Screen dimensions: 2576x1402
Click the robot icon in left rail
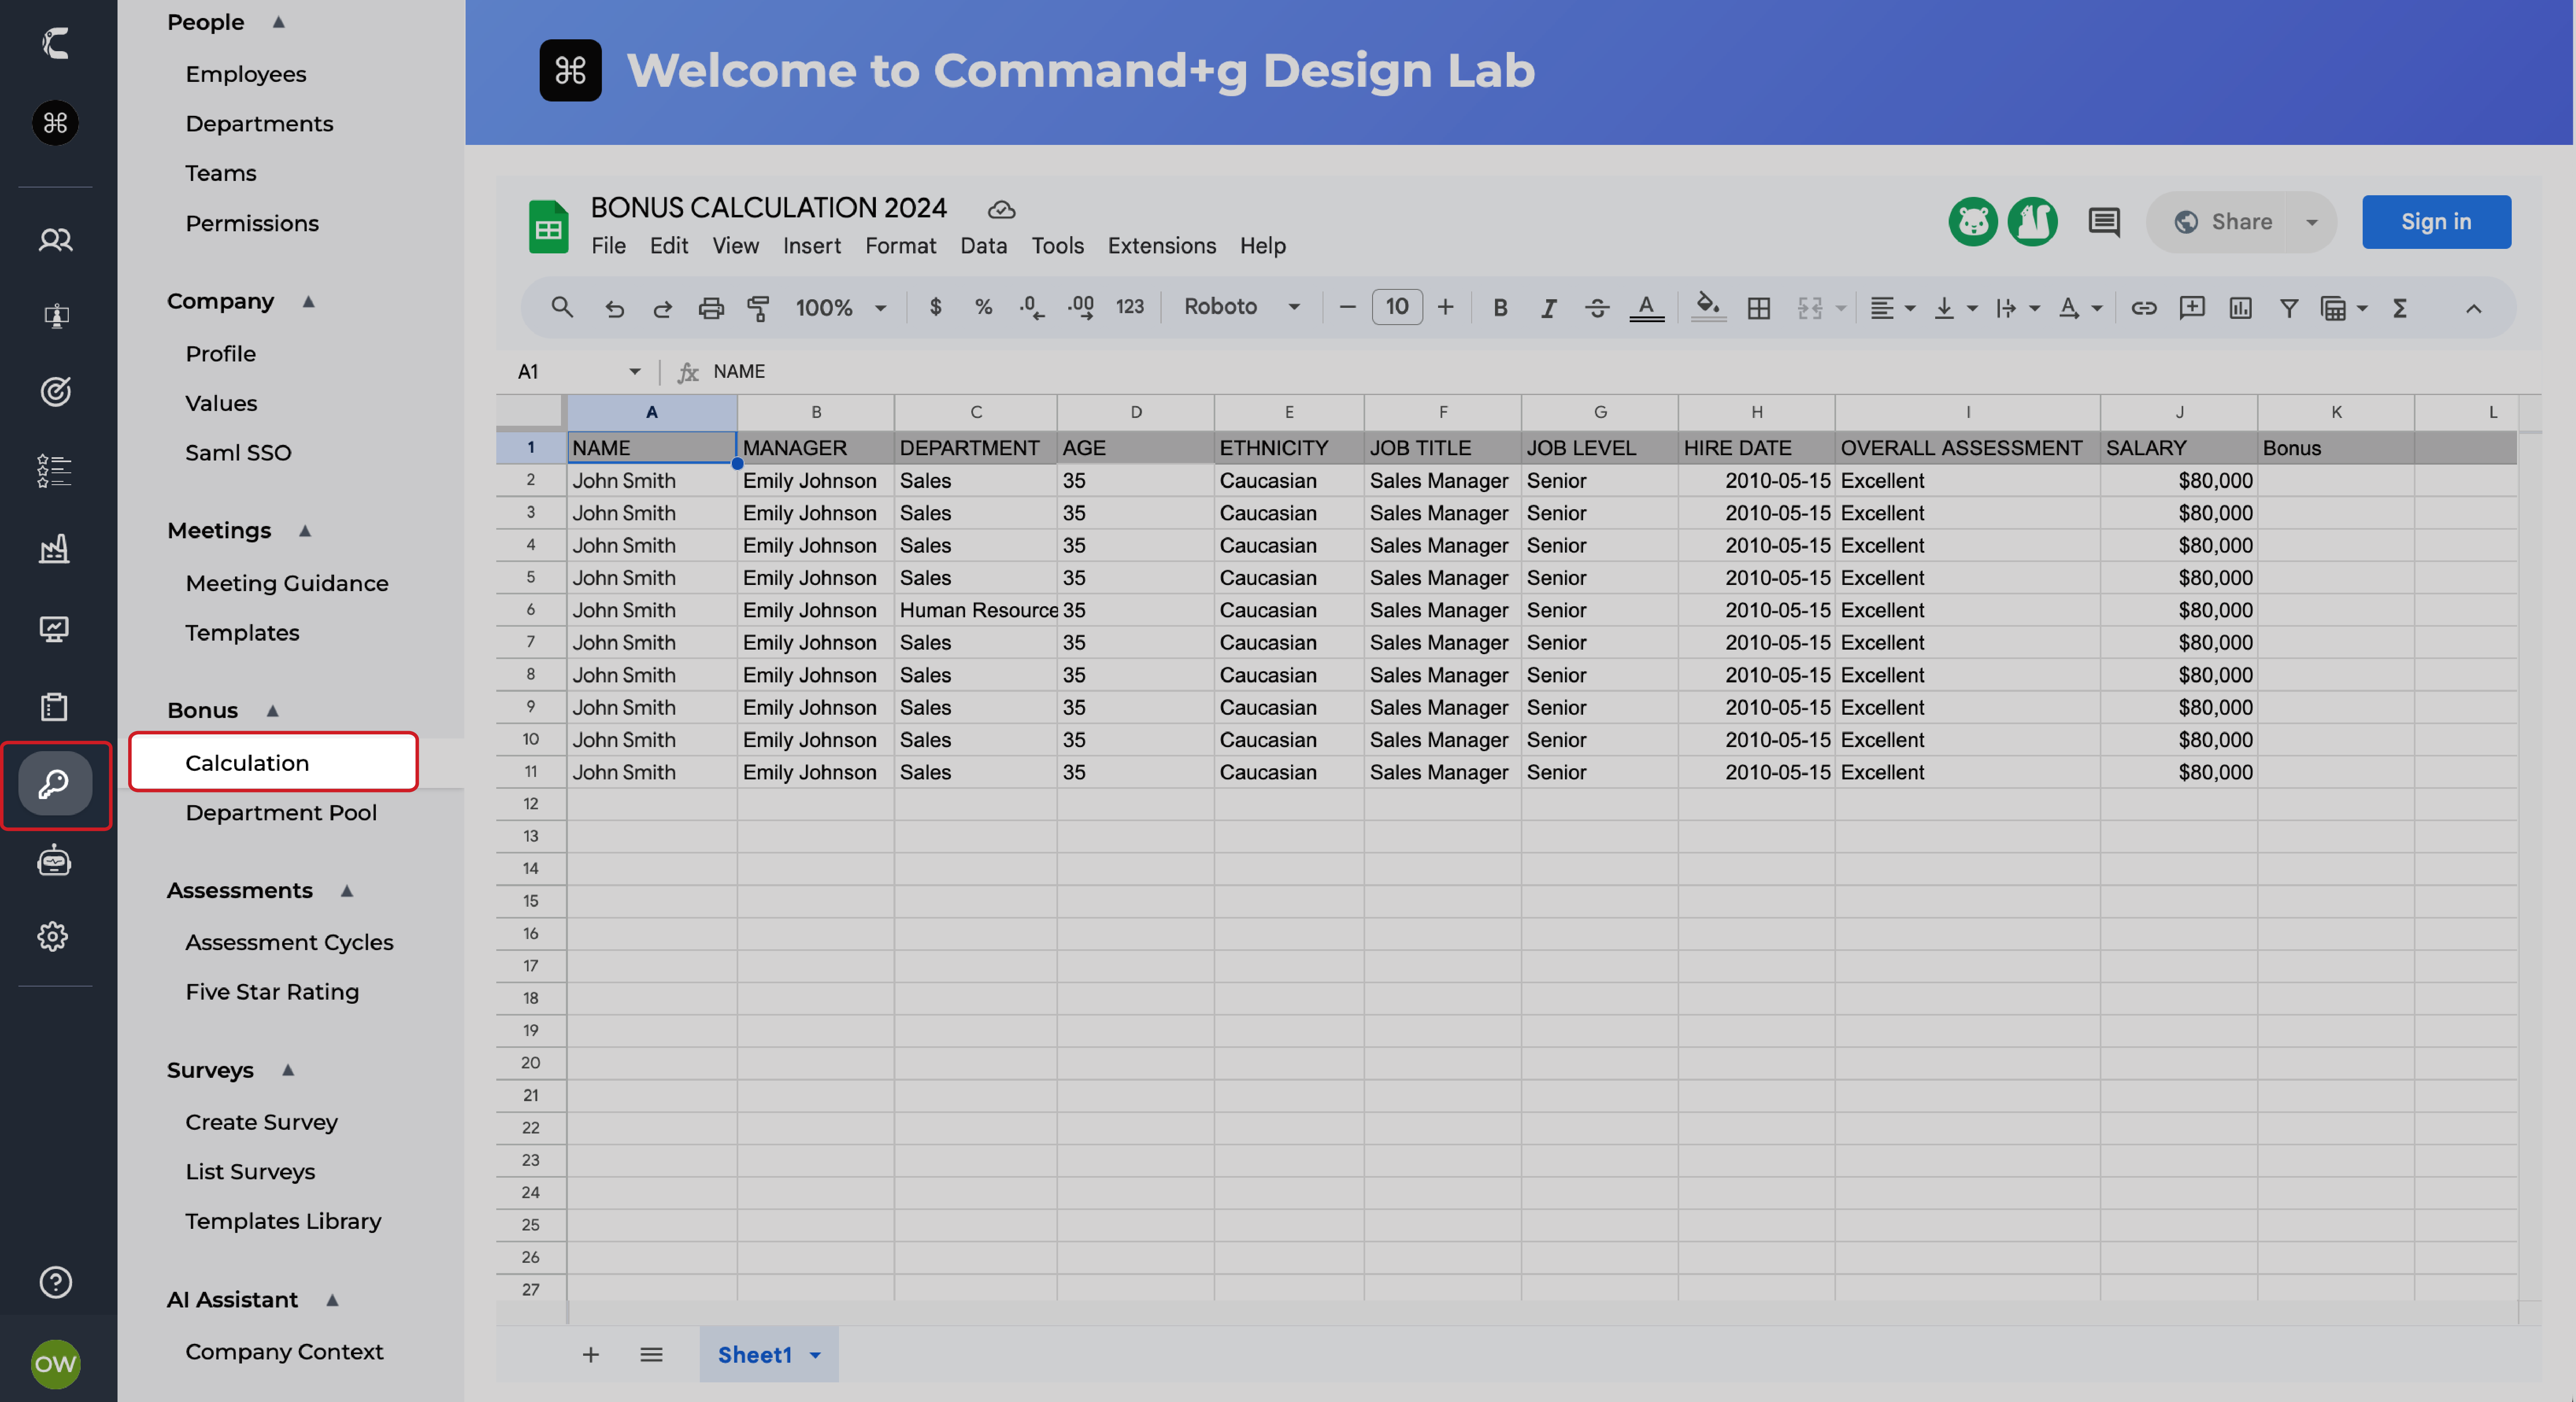55,860
